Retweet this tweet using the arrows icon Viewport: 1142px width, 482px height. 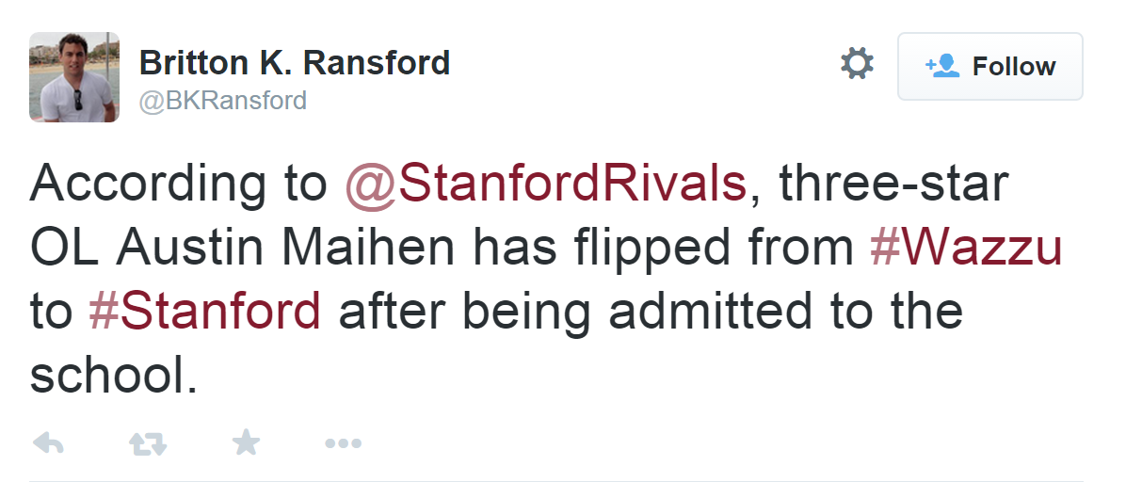(148, 442)
